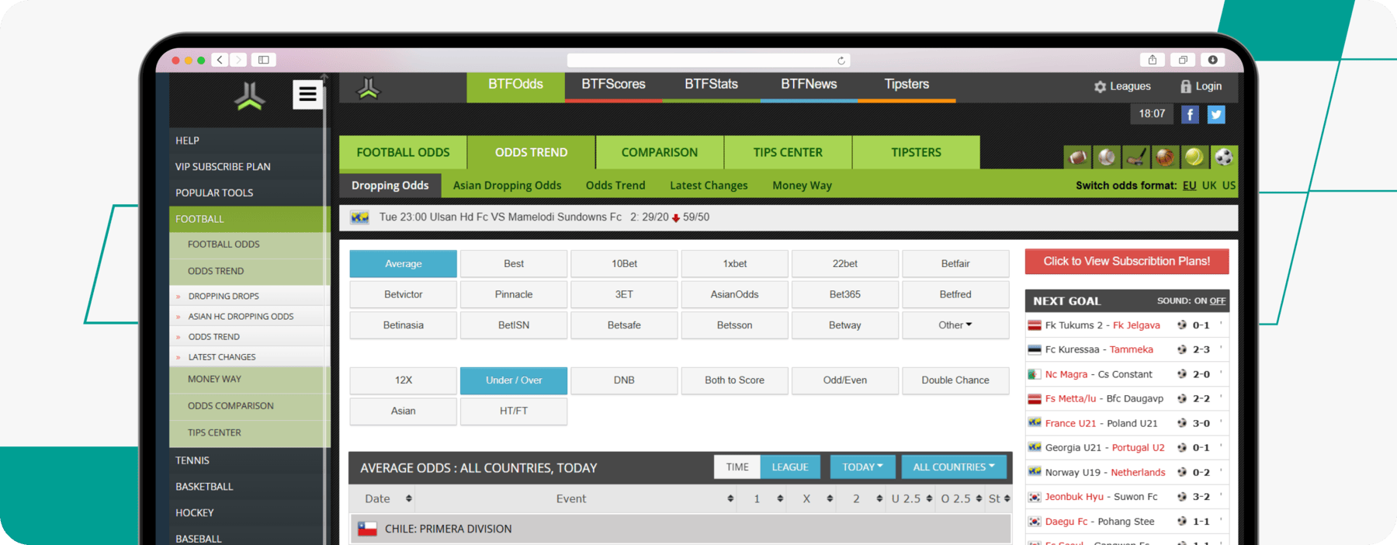Sort table by Event column arrows
Image resolution: width=1397 pixels, height=545 pixels.
[730, 498]
